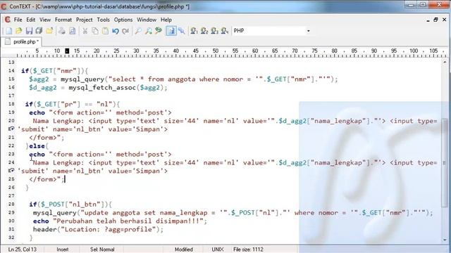Image resolution: width=451 pixels, height=253 pixels.
Task: Run user command 2 icon
Action: pyautogui.click(x=204, y=31)
